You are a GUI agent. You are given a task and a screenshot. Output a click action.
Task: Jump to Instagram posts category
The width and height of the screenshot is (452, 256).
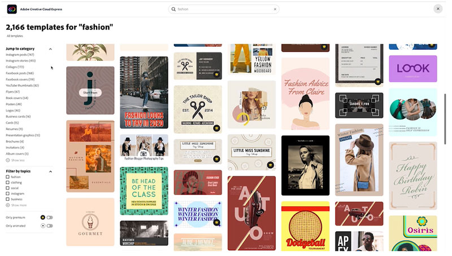(20, 55)
